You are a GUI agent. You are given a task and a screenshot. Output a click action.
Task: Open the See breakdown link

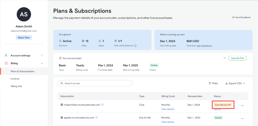[204, 45]
